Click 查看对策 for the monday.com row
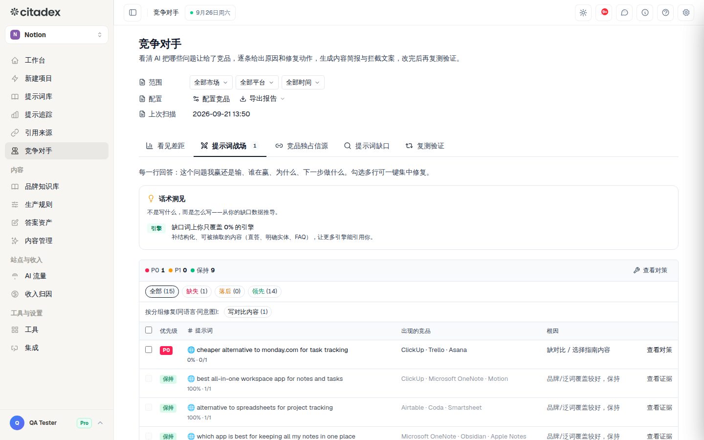 click(659, 350)
